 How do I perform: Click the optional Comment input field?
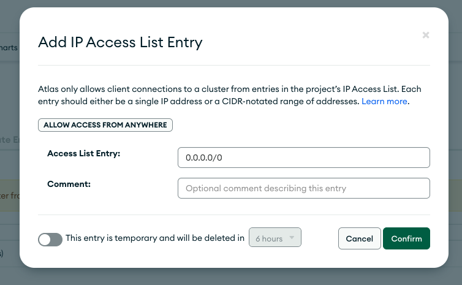point(303,188)
